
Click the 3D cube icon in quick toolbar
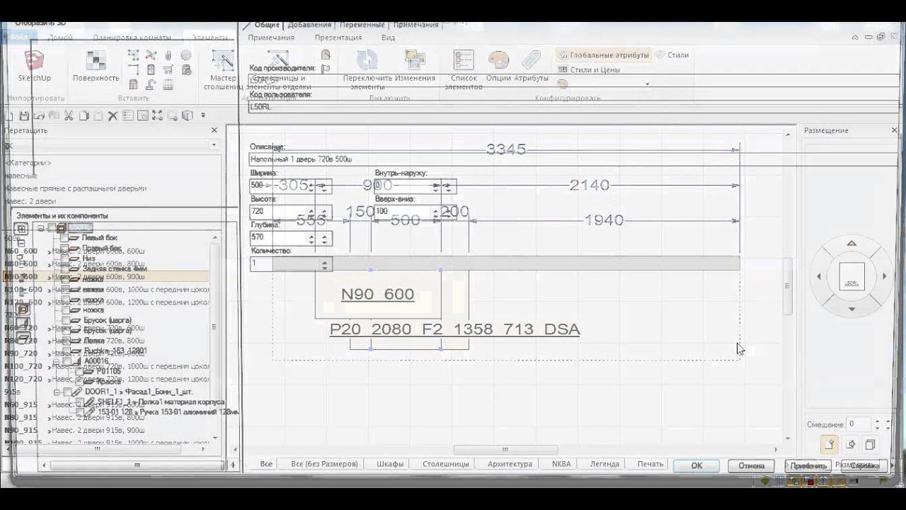click(x=187, y=115)
